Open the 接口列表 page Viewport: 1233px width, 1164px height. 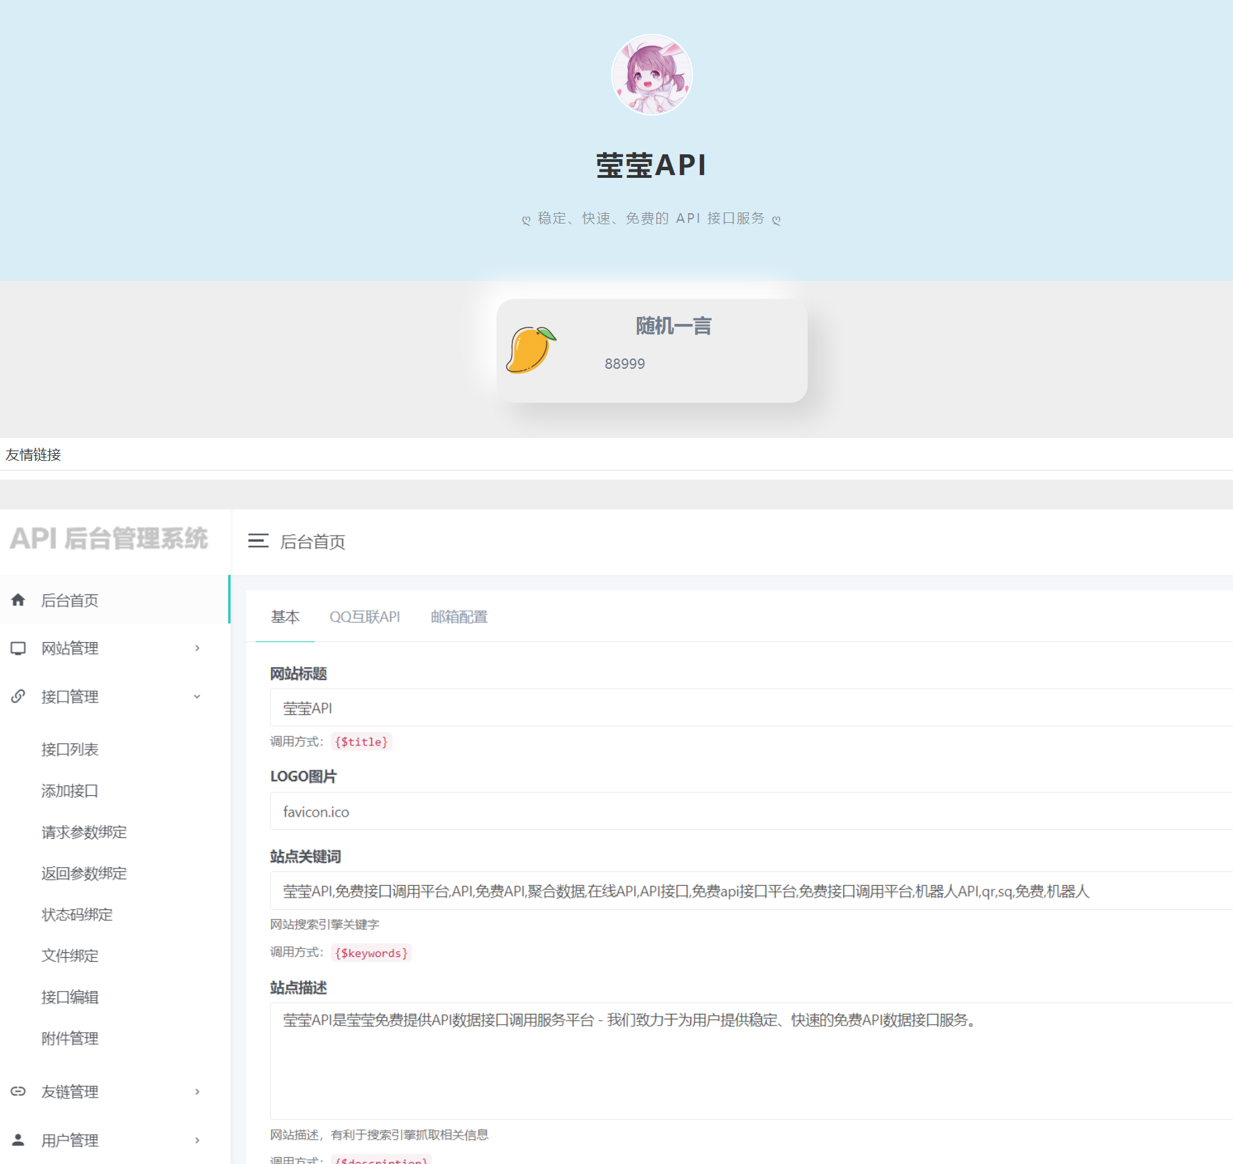70,749
